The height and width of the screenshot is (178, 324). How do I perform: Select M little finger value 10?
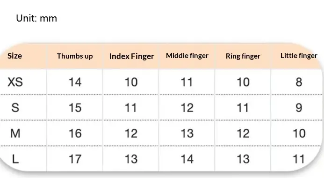coord(299,133)
